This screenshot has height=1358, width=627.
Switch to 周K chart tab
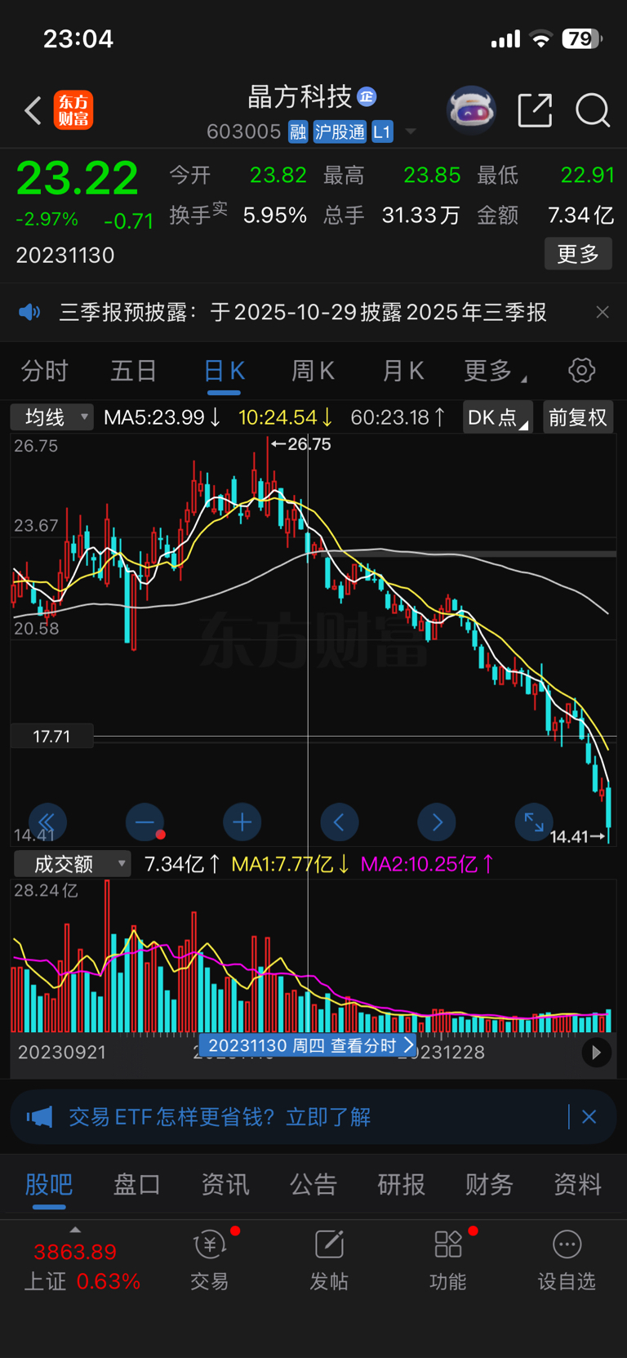click(x=313, y=371)
